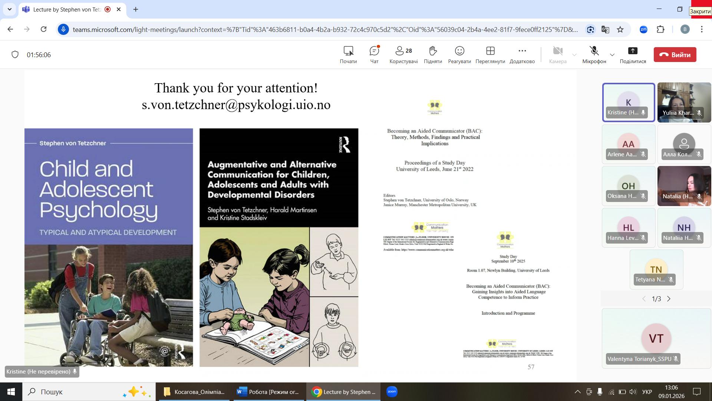
Task: Open the Робота Word document in taskbar
Action: [x=269, y=392]
